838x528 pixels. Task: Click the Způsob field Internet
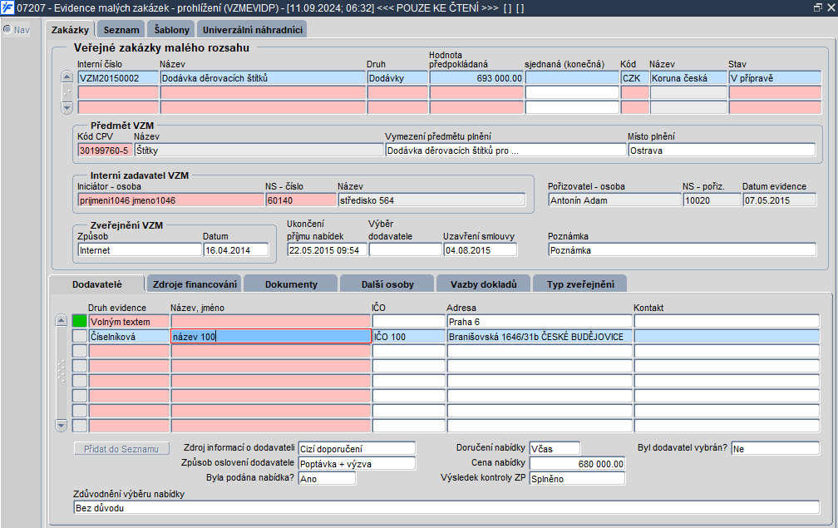(140, 250)
